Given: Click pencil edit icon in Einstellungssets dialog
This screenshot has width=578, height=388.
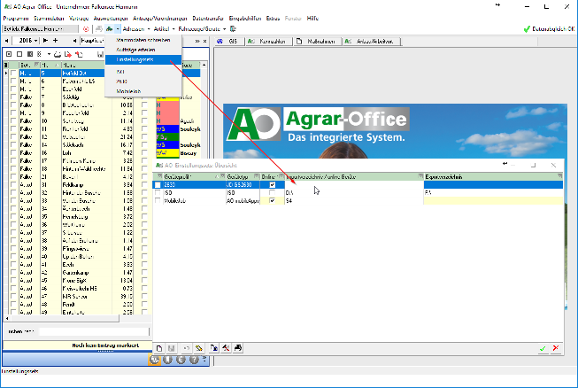Looking at the screenshot, I should tap(199, 348).
